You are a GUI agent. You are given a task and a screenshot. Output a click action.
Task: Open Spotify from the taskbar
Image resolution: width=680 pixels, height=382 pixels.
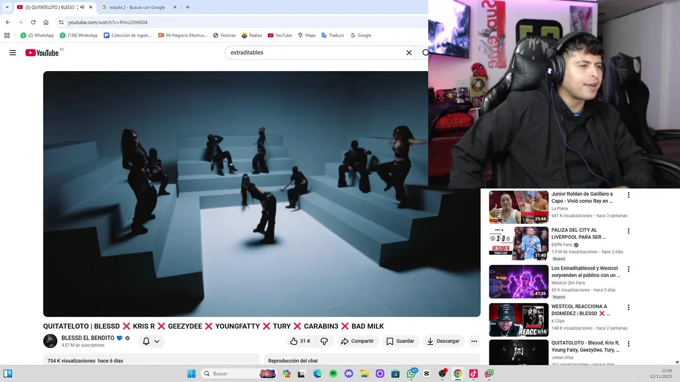pos(333,374)
